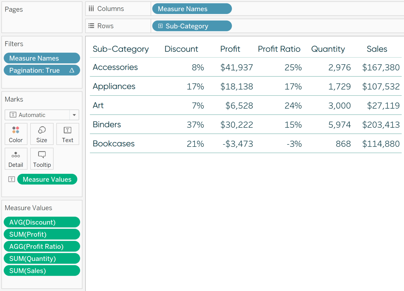Viewport: 404px width, 291px height.
Task: Select the Size property on the Marks card
Action: click(42, 134)
